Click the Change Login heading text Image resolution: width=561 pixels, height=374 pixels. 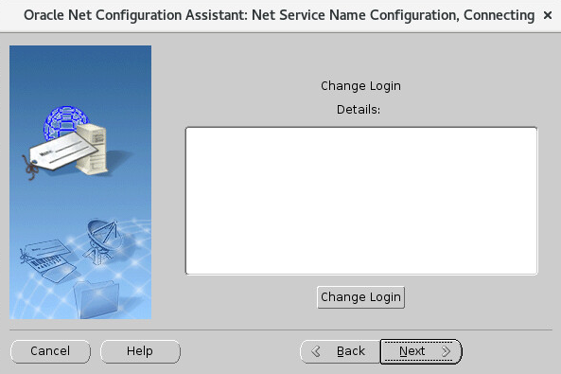(360, 86)
